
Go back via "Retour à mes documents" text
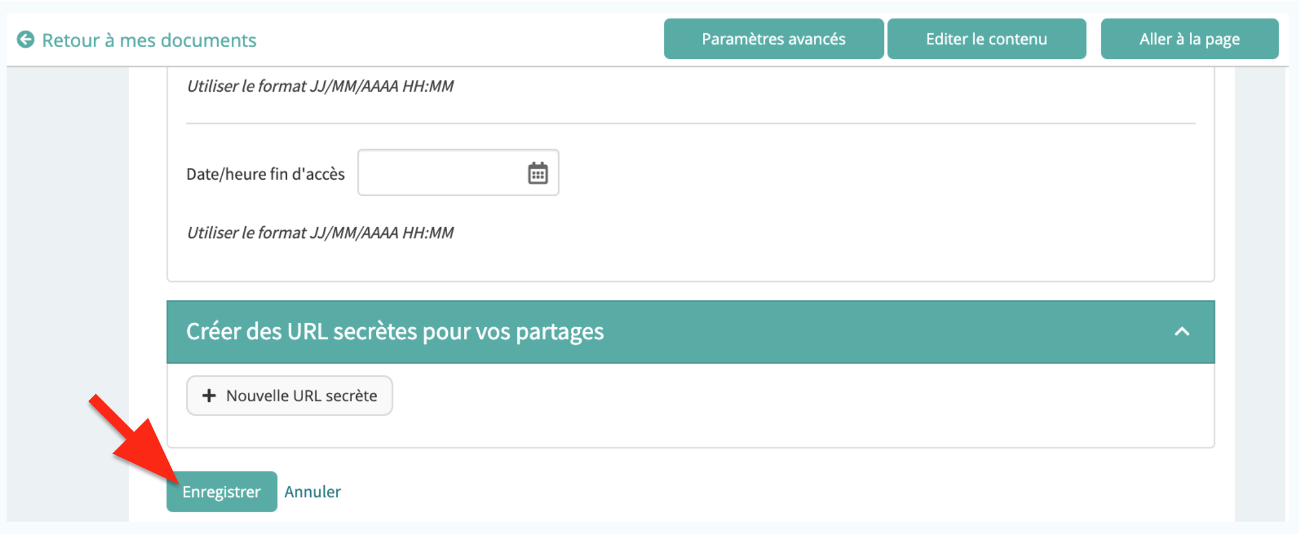tap(148, 40)
